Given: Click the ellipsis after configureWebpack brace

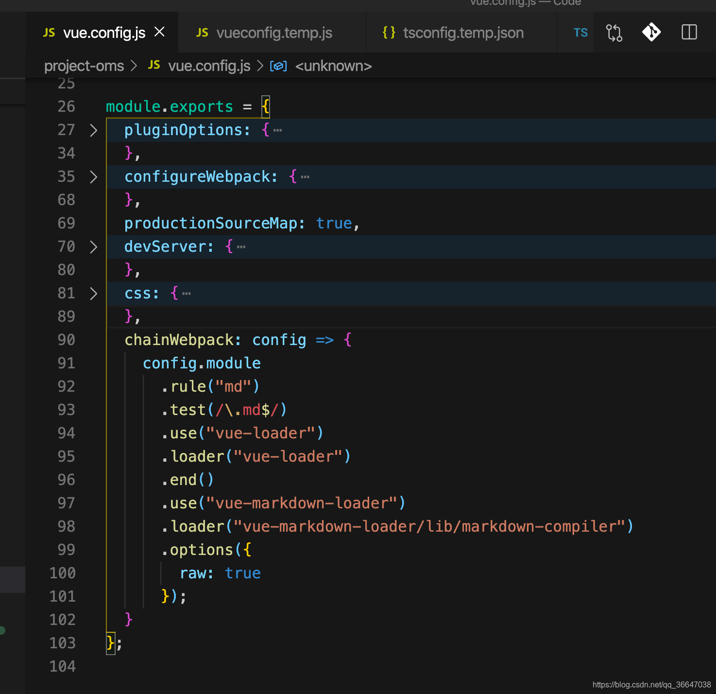Looking at the screenshot, I should [305, 177].
